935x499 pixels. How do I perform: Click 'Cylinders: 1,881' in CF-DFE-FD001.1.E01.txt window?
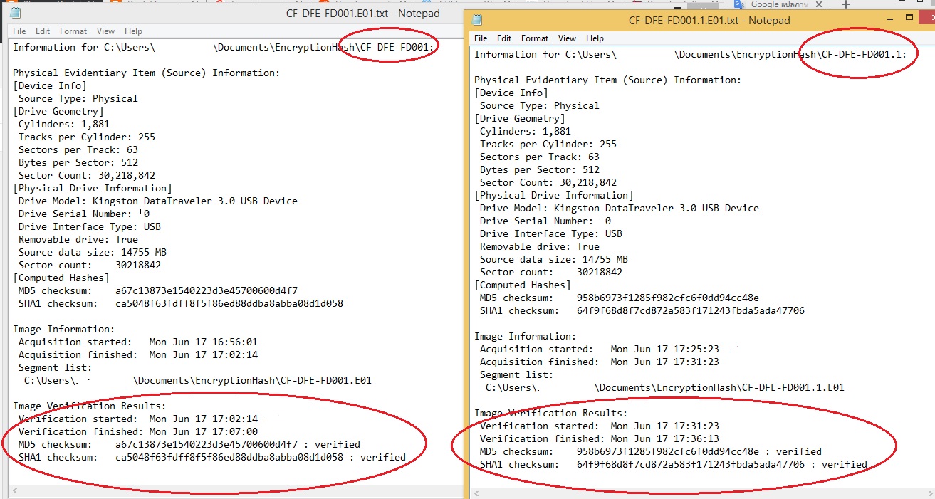[x=526, y=131]
